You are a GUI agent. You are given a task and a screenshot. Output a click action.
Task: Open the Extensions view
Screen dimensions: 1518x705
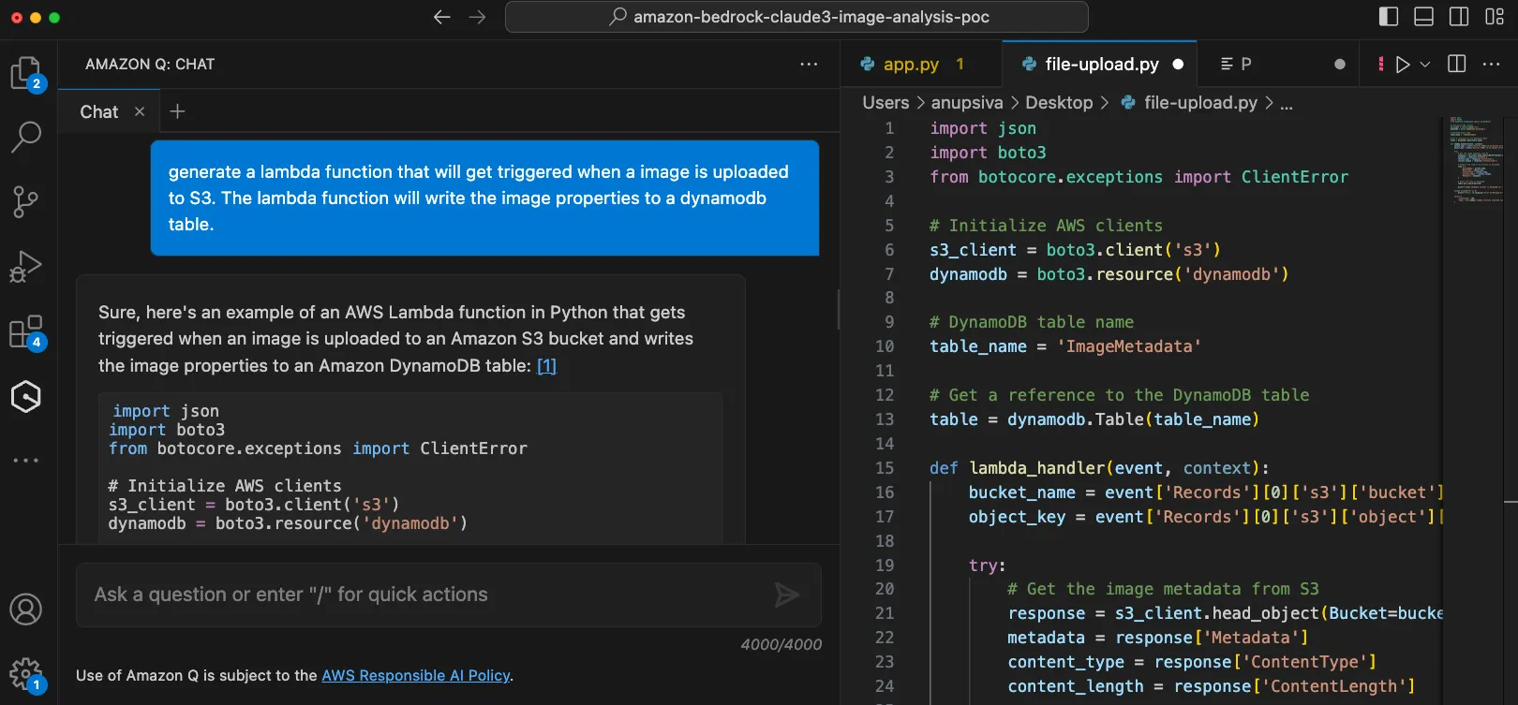pos(25,331)
